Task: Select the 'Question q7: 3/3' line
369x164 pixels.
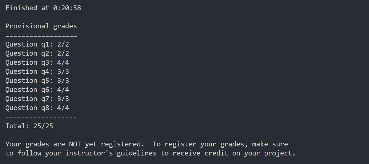Action: pos(37,99)
